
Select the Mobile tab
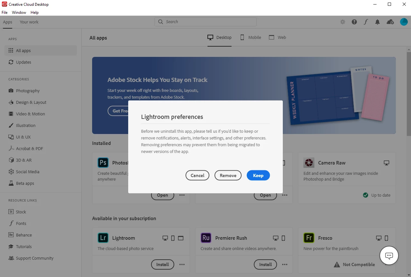coord(250,38)
